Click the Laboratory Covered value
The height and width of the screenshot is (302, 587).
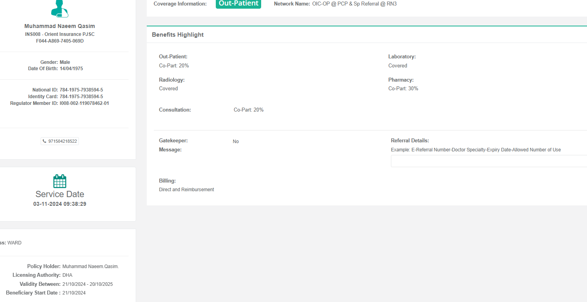coord(398,66)
